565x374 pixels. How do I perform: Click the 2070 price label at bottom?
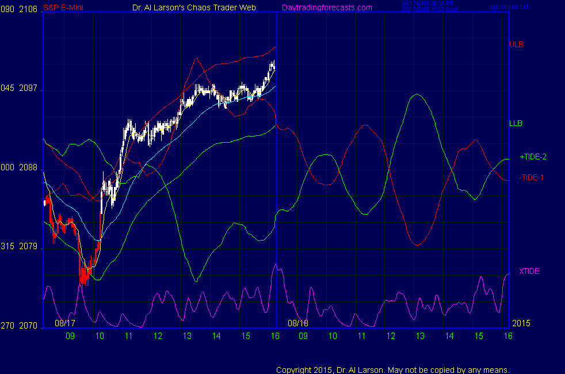28,326
